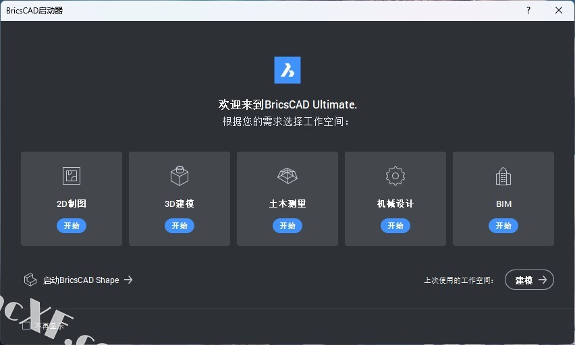Viewport: 575px width, 345px height.
Task: Click the 2D制图 label
Action: click(x=72, y=203)
